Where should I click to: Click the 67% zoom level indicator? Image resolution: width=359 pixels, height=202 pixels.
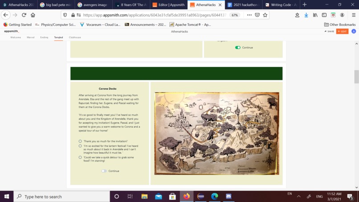click(235, 15)
